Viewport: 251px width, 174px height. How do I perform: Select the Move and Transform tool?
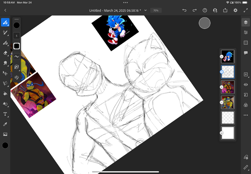(5, 73)
